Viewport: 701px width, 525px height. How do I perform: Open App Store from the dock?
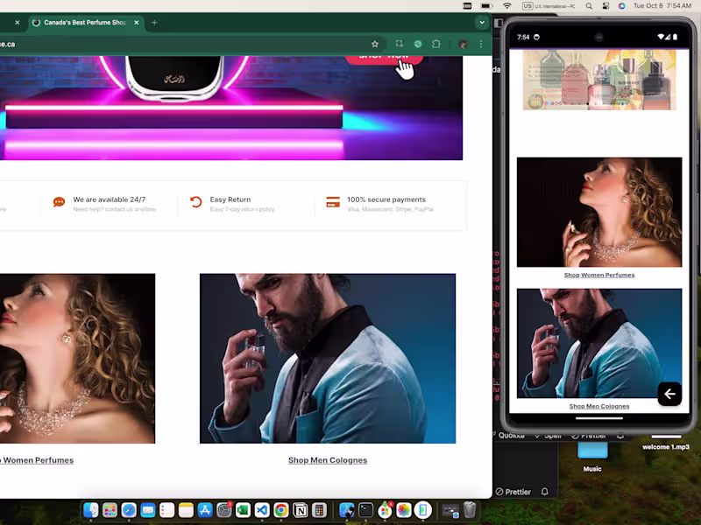click(205, 510)
